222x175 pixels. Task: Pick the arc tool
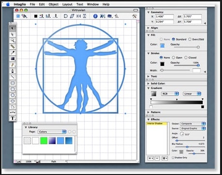pyautogui.click(x=13, y=107)
